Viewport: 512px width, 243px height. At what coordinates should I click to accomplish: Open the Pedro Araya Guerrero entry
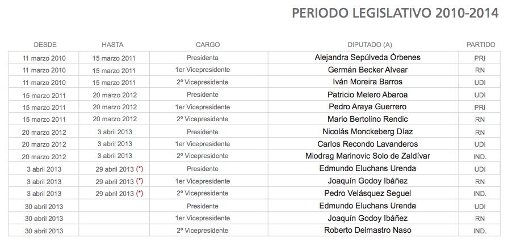pos(367,107)
